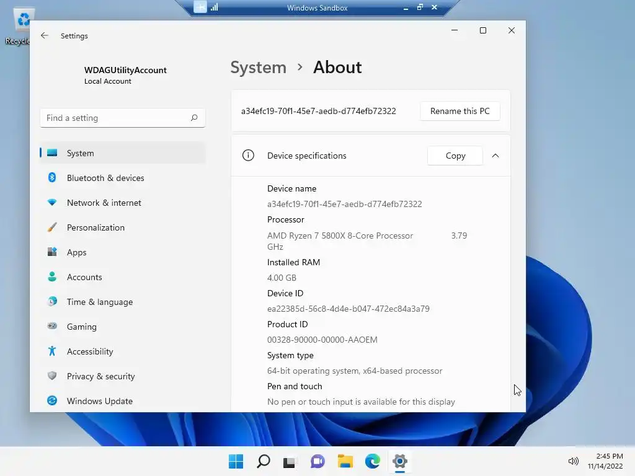Screen dimensions: 635x476
Task: Click the Bluetooth icon in sidebar
Action: click(52, 177)
